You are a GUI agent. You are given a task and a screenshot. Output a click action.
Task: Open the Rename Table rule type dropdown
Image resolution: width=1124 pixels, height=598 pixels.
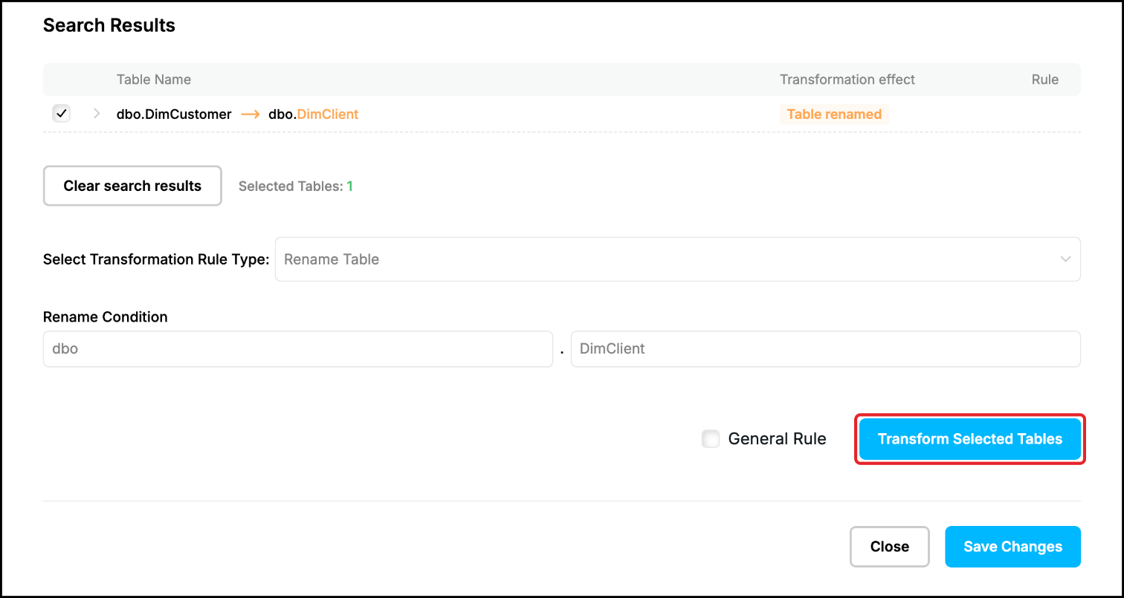click(x=677, y=259)
